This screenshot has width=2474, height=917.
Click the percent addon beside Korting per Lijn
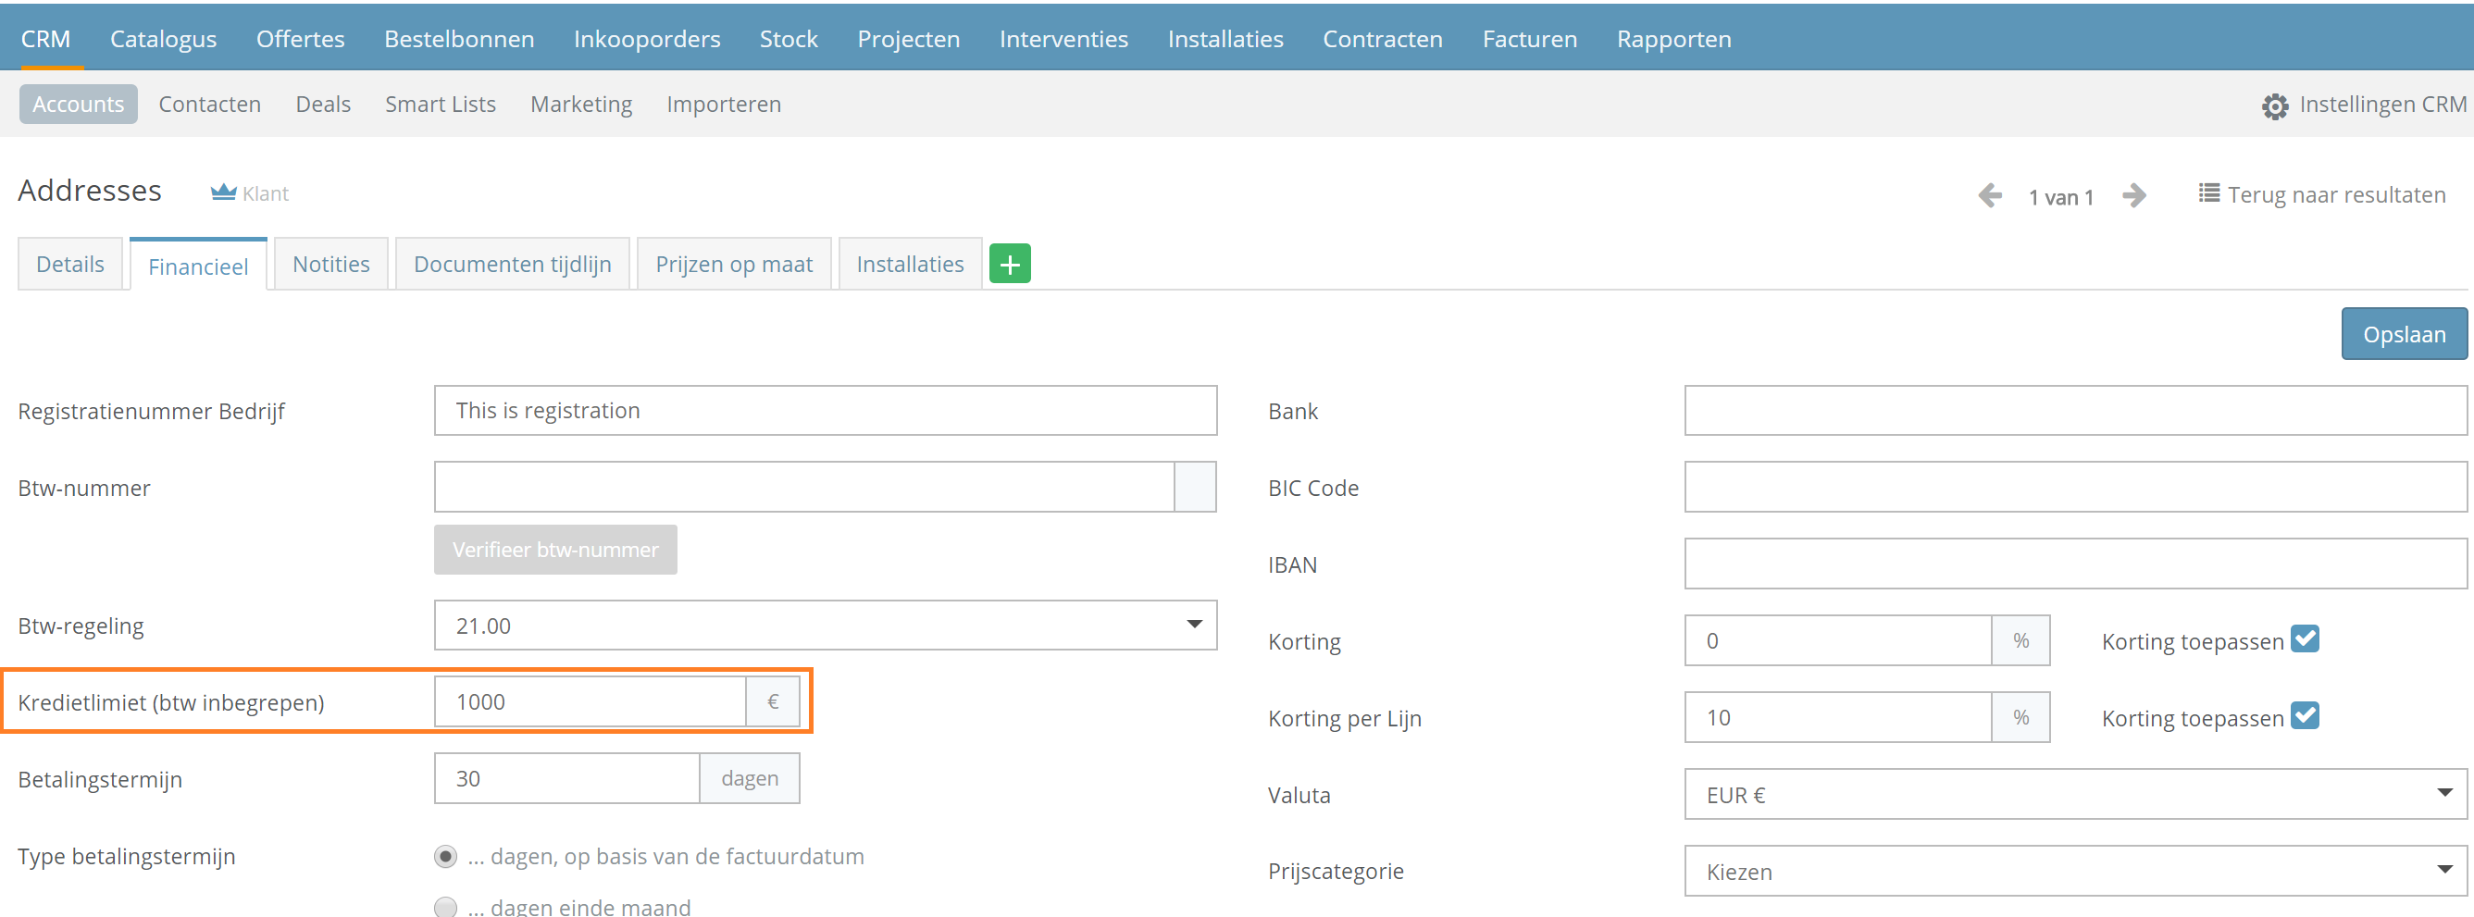click(2020, 717)
